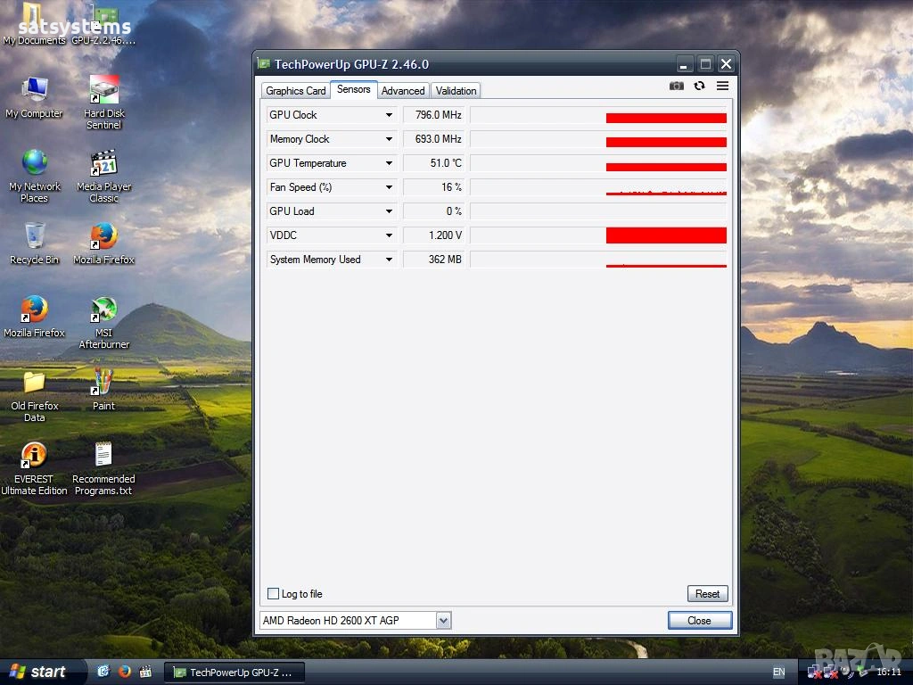This screenshot has width=913, height=685.
Task: Expand the System Memory Used dropdown
Action: pyautogui.click(x=389, y=260)
